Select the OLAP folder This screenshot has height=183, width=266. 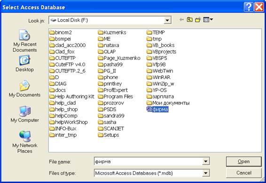[x=107, y=52]
